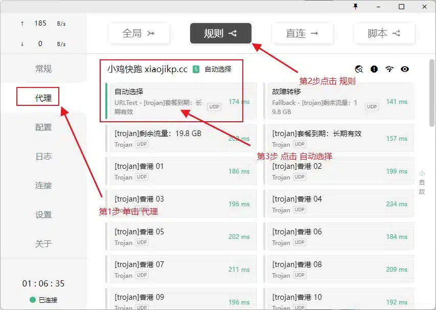Click the 已连接 status label
This screenshot has width=436, height=310.
48,300
